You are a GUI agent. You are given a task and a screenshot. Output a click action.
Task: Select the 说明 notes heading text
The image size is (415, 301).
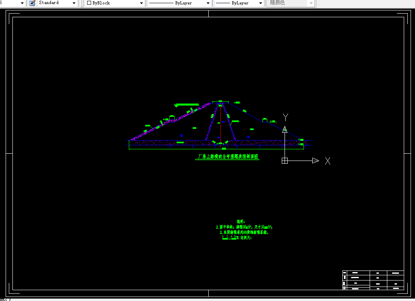241,222
